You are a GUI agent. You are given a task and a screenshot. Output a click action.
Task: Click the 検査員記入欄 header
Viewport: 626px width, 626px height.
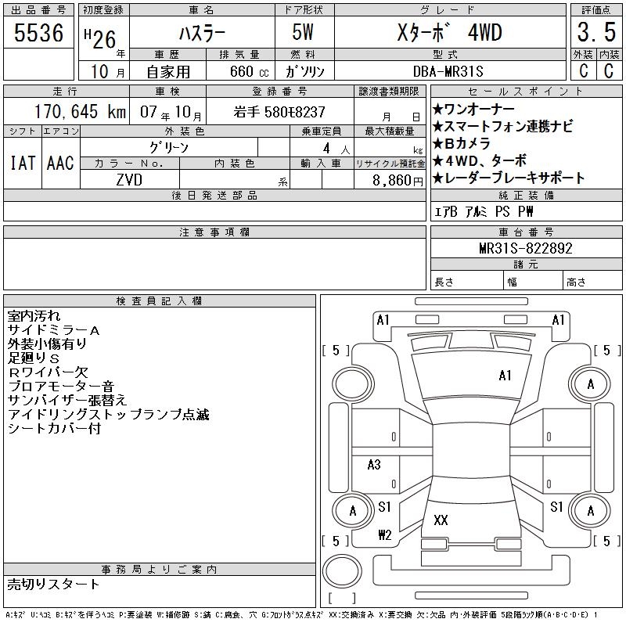click(159, 301)
